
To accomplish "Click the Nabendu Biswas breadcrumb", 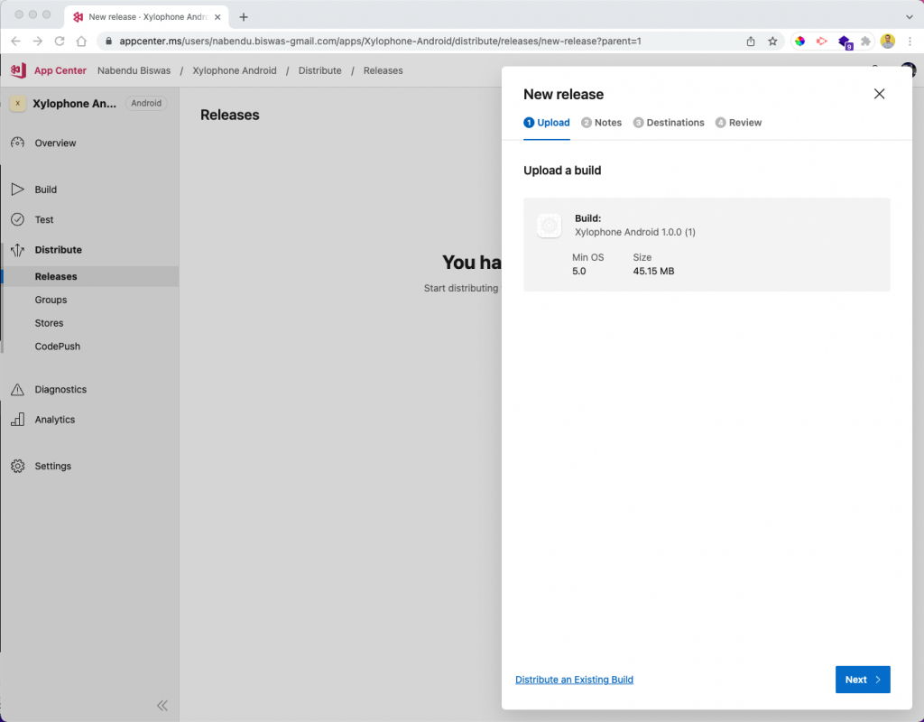I will (x=134, y=70).
